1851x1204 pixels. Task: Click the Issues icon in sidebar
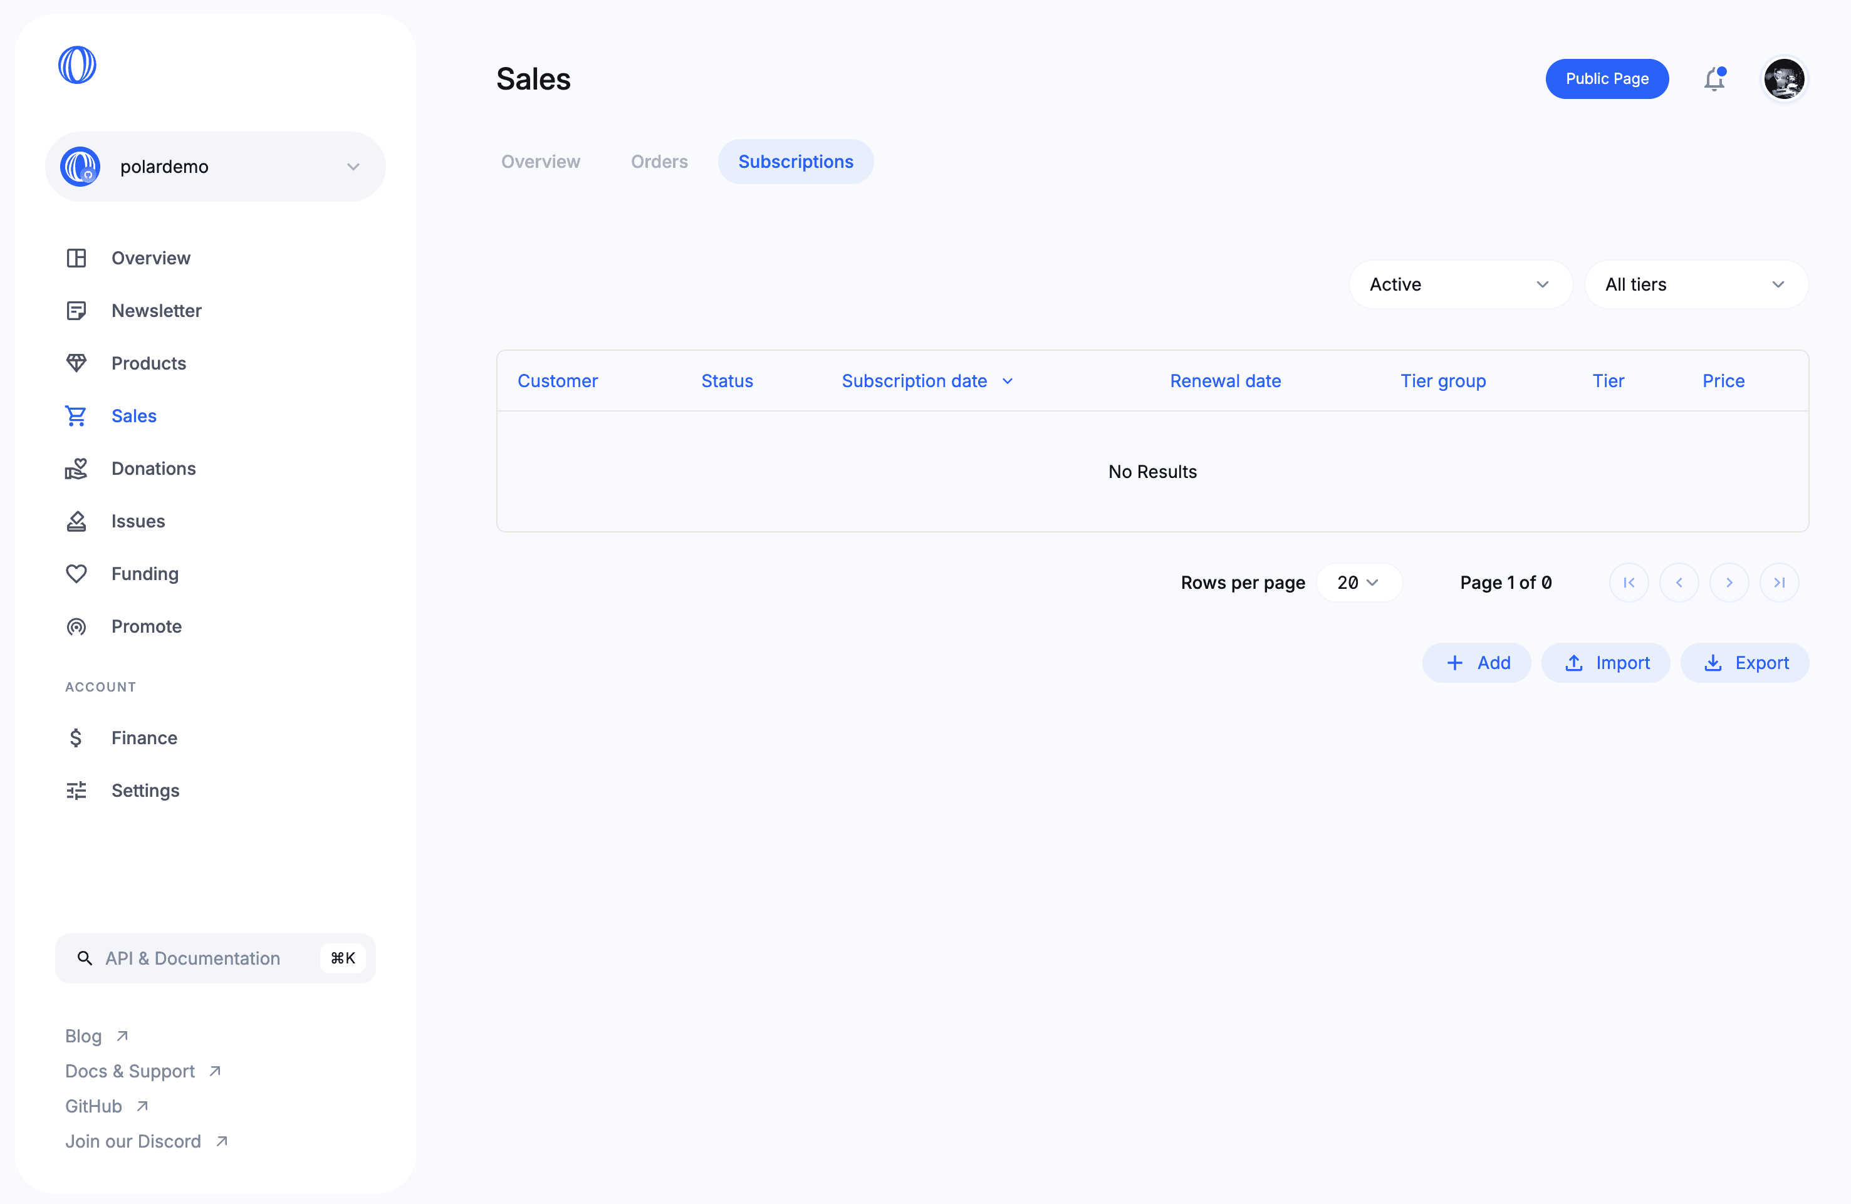click(76, 522)
